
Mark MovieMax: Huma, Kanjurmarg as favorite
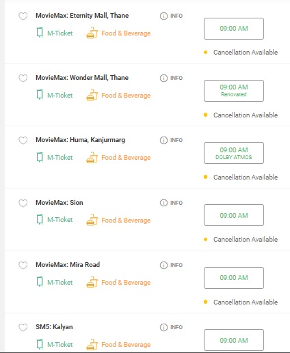pos(23,141)
